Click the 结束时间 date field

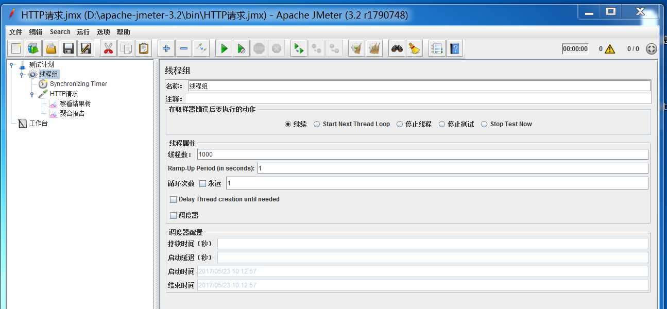click(x=423, y=285)
